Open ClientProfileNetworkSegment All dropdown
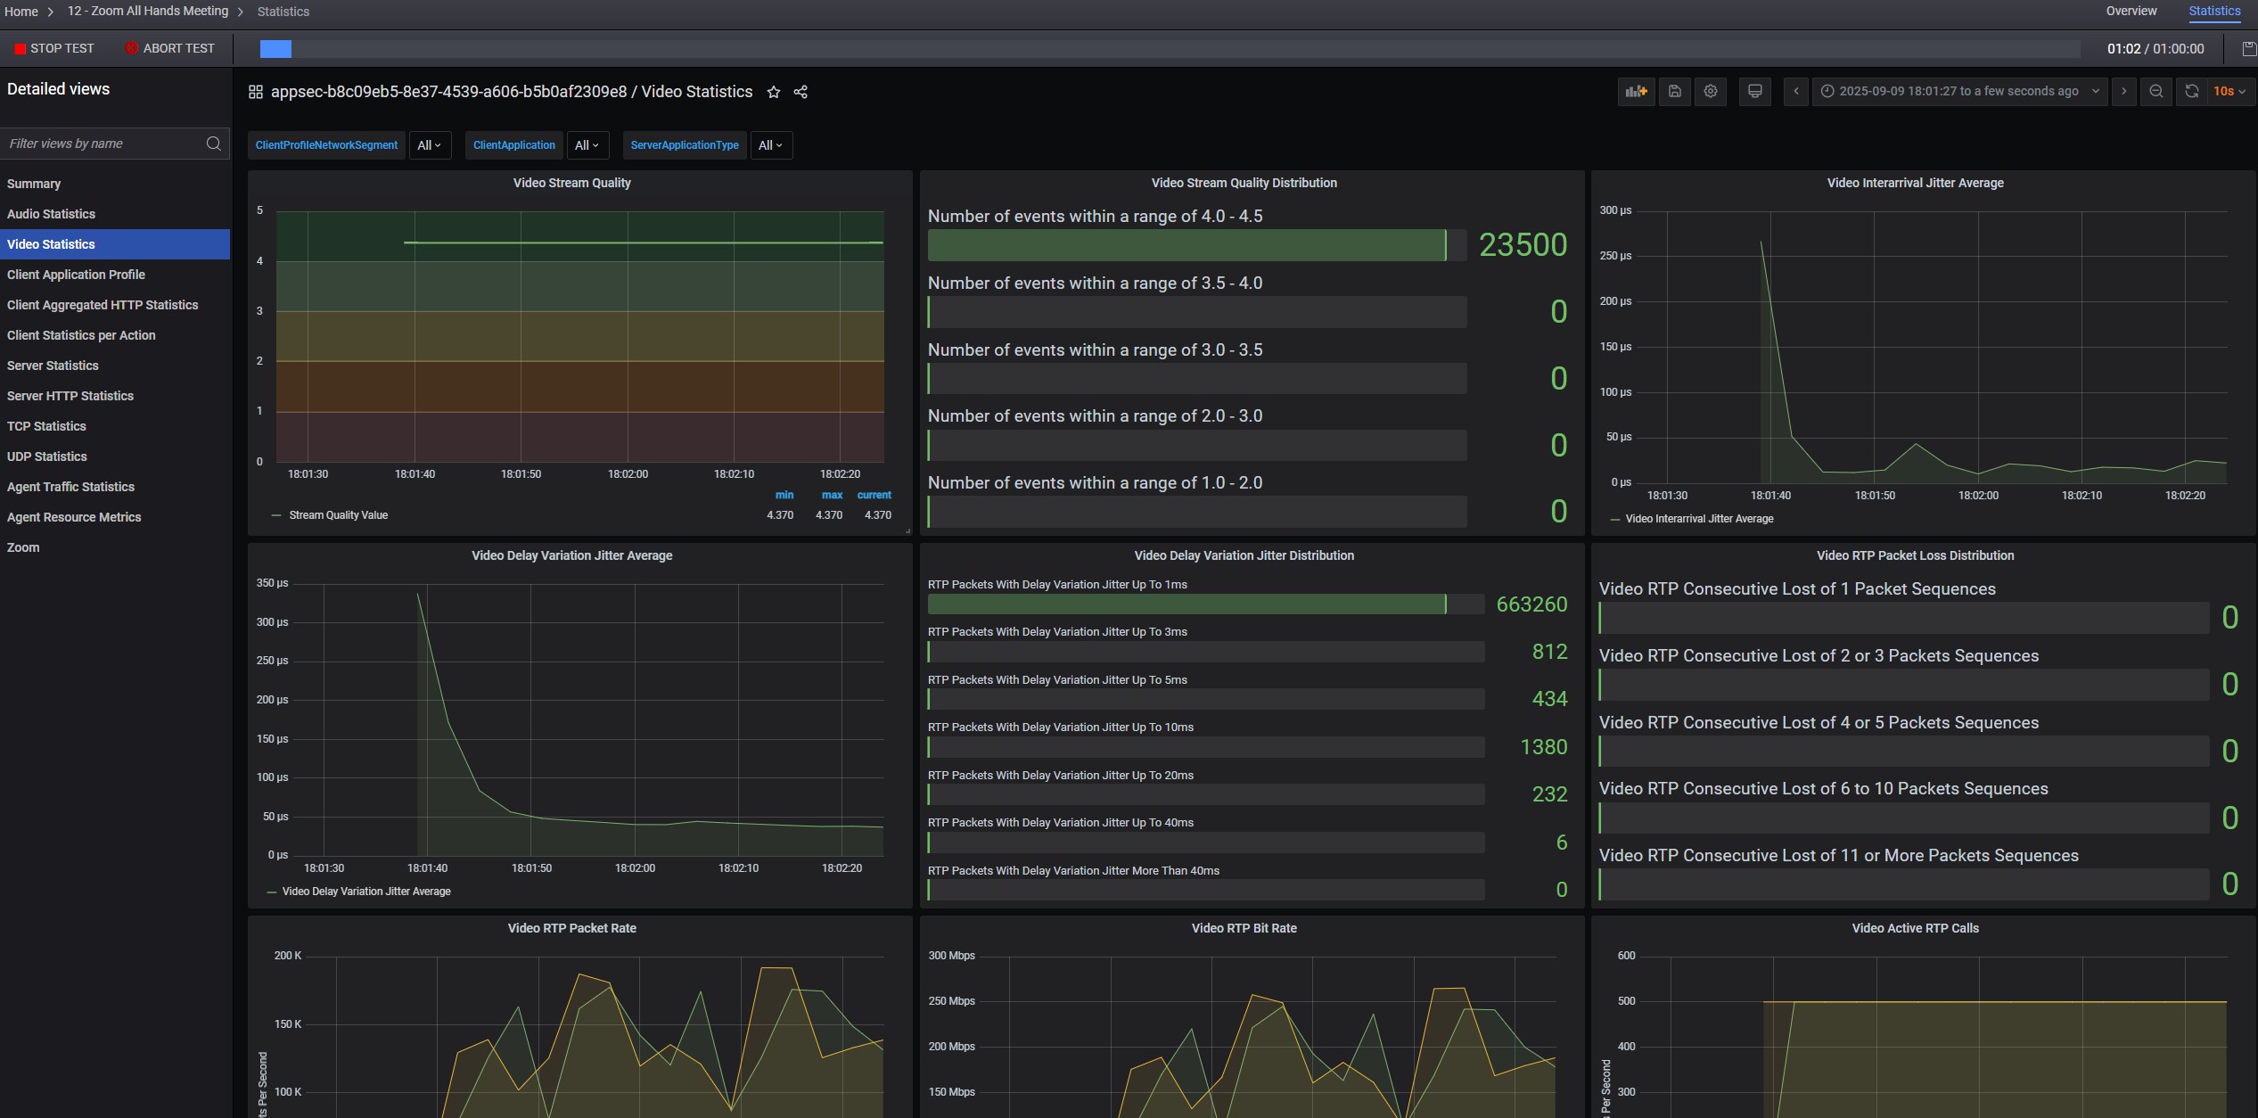The image size is (2258, 1118). pos(430,145)
